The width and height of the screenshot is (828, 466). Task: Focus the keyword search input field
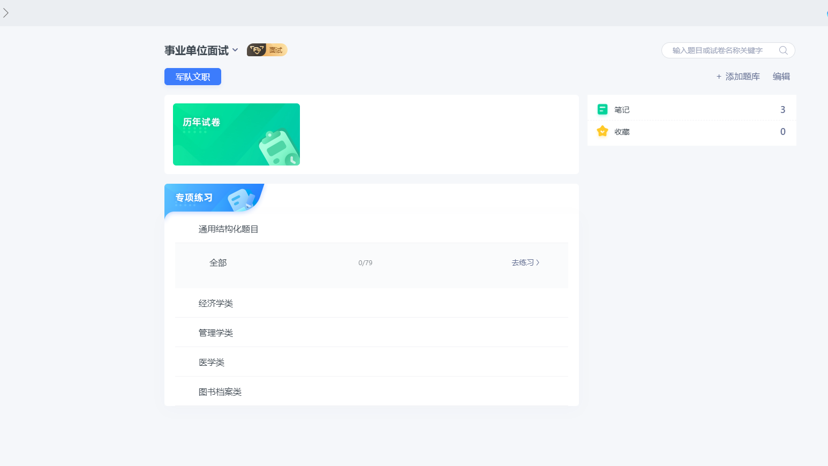tap(718, 50)
